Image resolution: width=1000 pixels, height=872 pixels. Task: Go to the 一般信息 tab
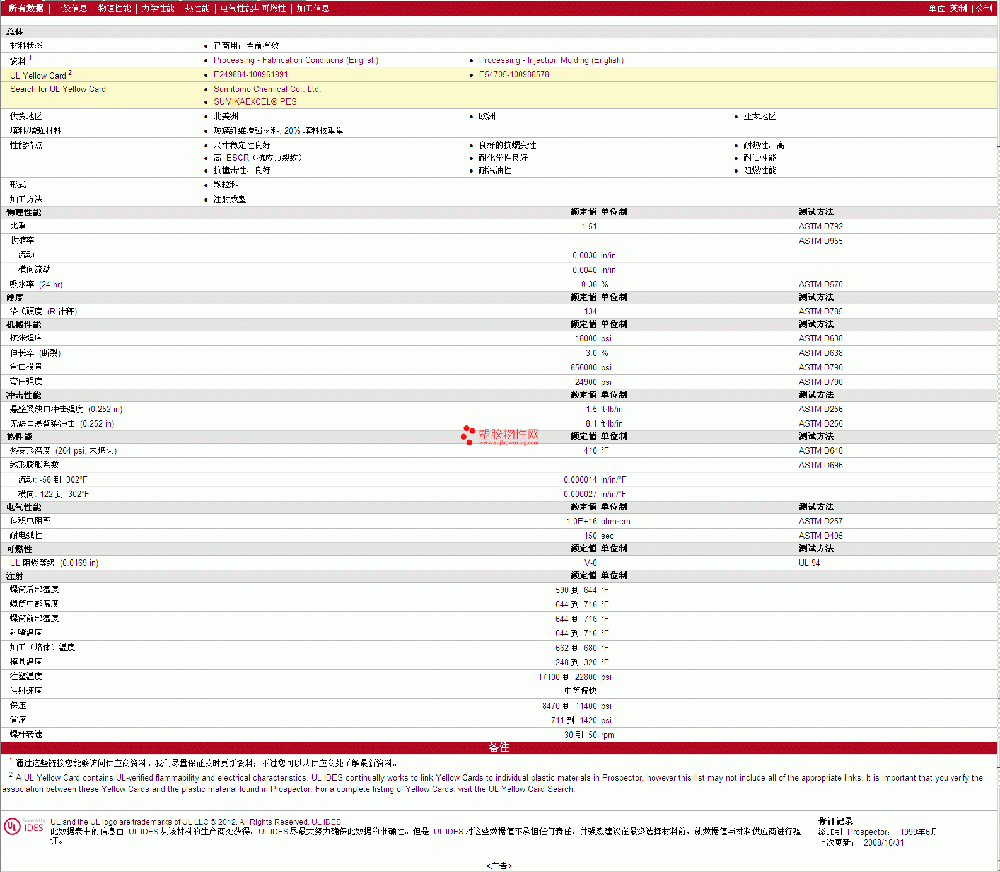71,8
